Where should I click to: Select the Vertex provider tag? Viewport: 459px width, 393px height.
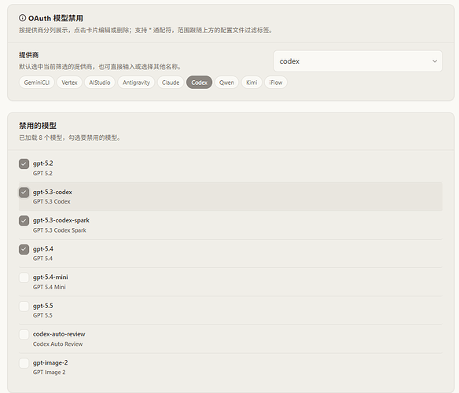[x=69, y=83]
